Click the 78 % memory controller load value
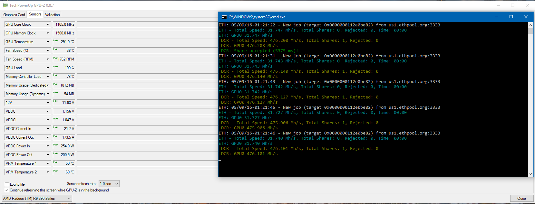Viewport: 535px width, 204px height. click(x=64, y=77)
